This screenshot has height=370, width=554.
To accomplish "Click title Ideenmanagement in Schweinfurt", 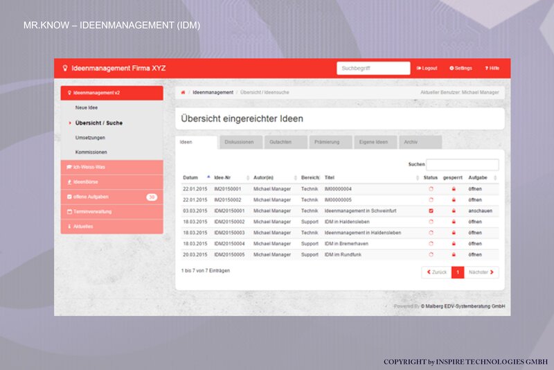I will [360, 211].
